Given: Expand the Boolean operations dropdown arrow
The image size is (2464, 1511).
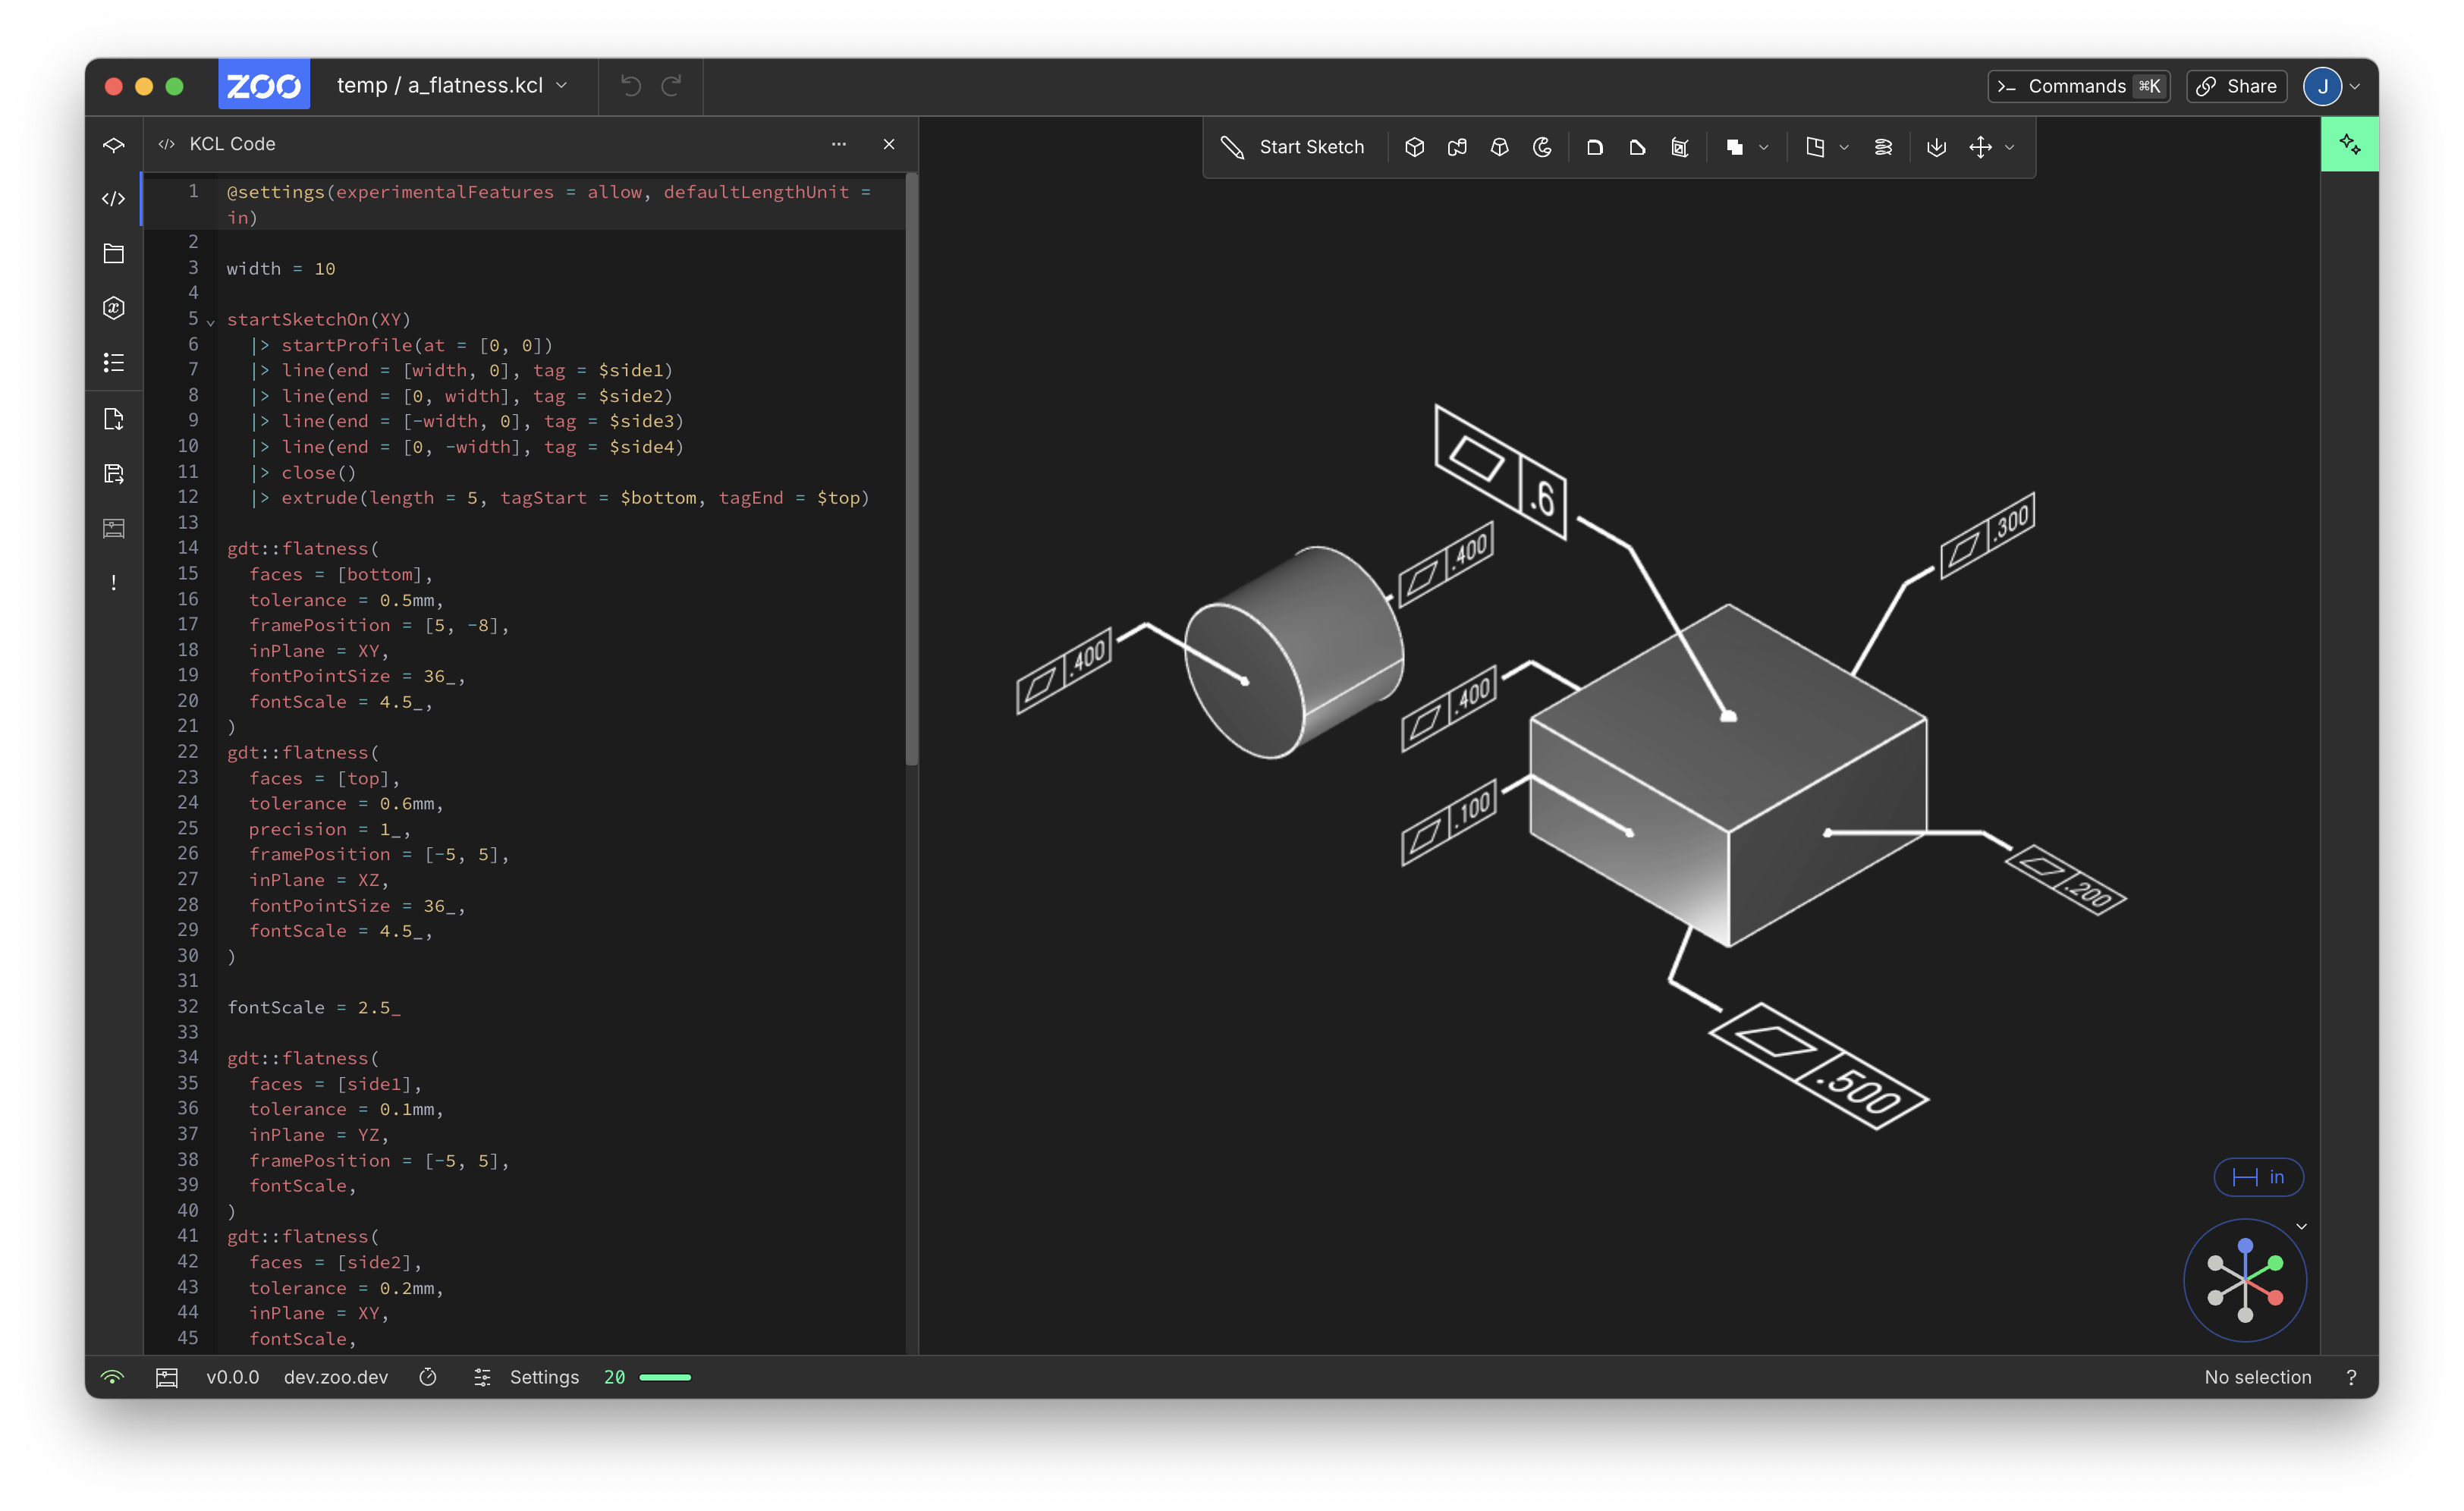Looking at the screenshot, I should tap(1764, 147).
